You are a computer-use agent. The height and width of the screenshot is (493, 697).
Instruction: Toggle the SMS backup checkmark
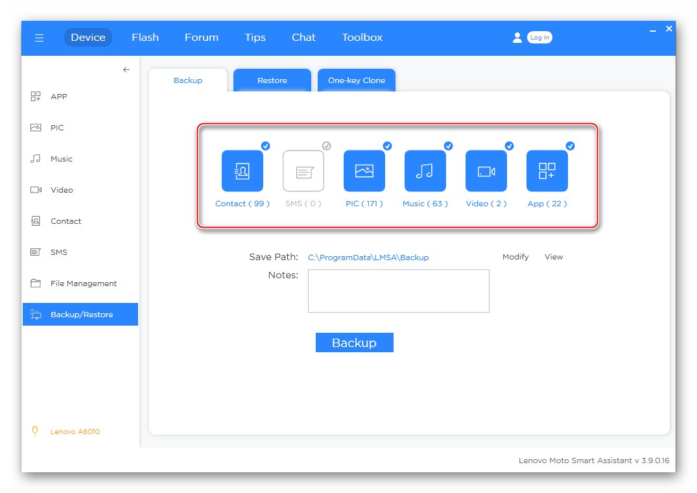tap(326, 146)
